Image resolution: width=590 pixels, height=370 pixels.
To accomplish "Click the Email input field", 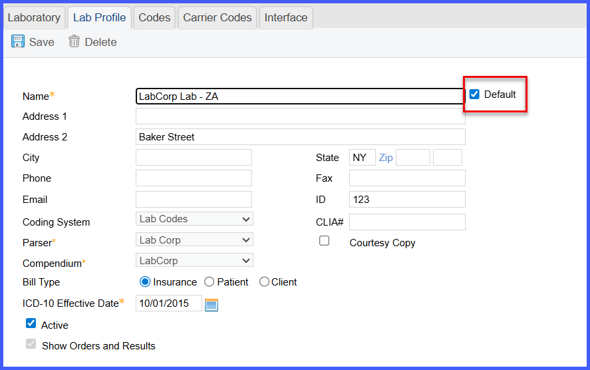I will (194, 199).
